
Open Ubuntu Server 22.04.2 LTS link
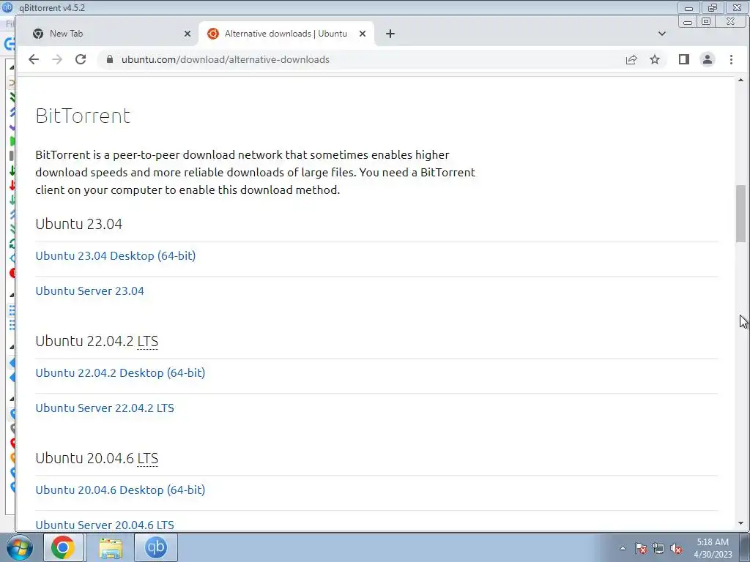tap(105, 408)
